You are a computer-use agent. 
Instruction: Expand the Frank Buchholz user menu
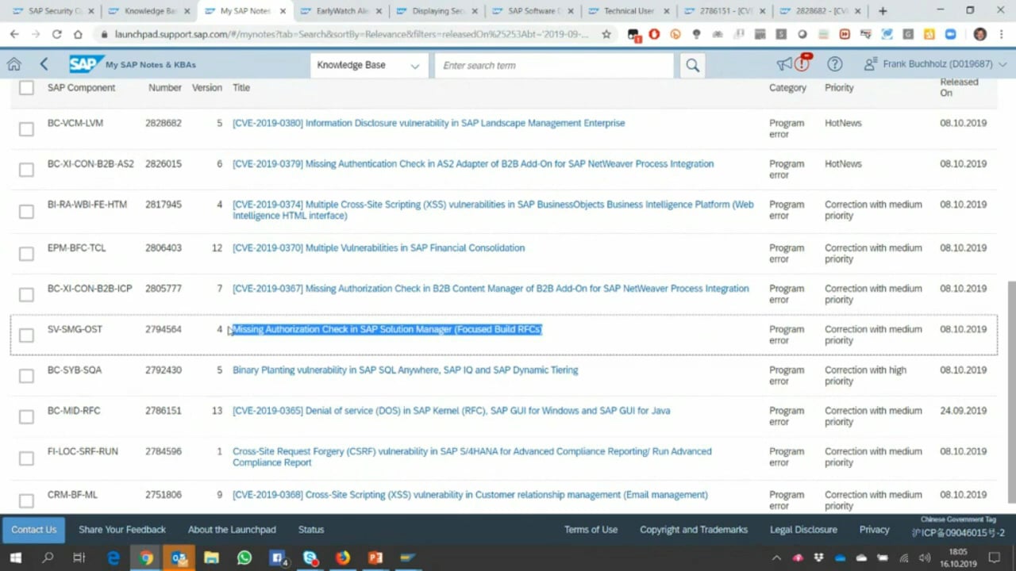[x=934, y=64]
